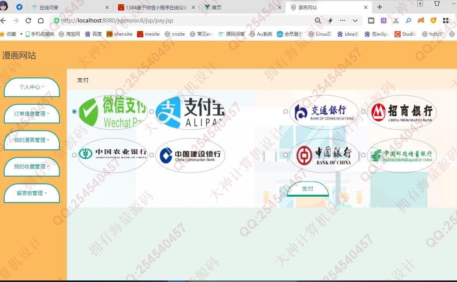Screen dimensions: 457x282
Task: Click the green security shield in address bar
Action: tap(57, 21)
